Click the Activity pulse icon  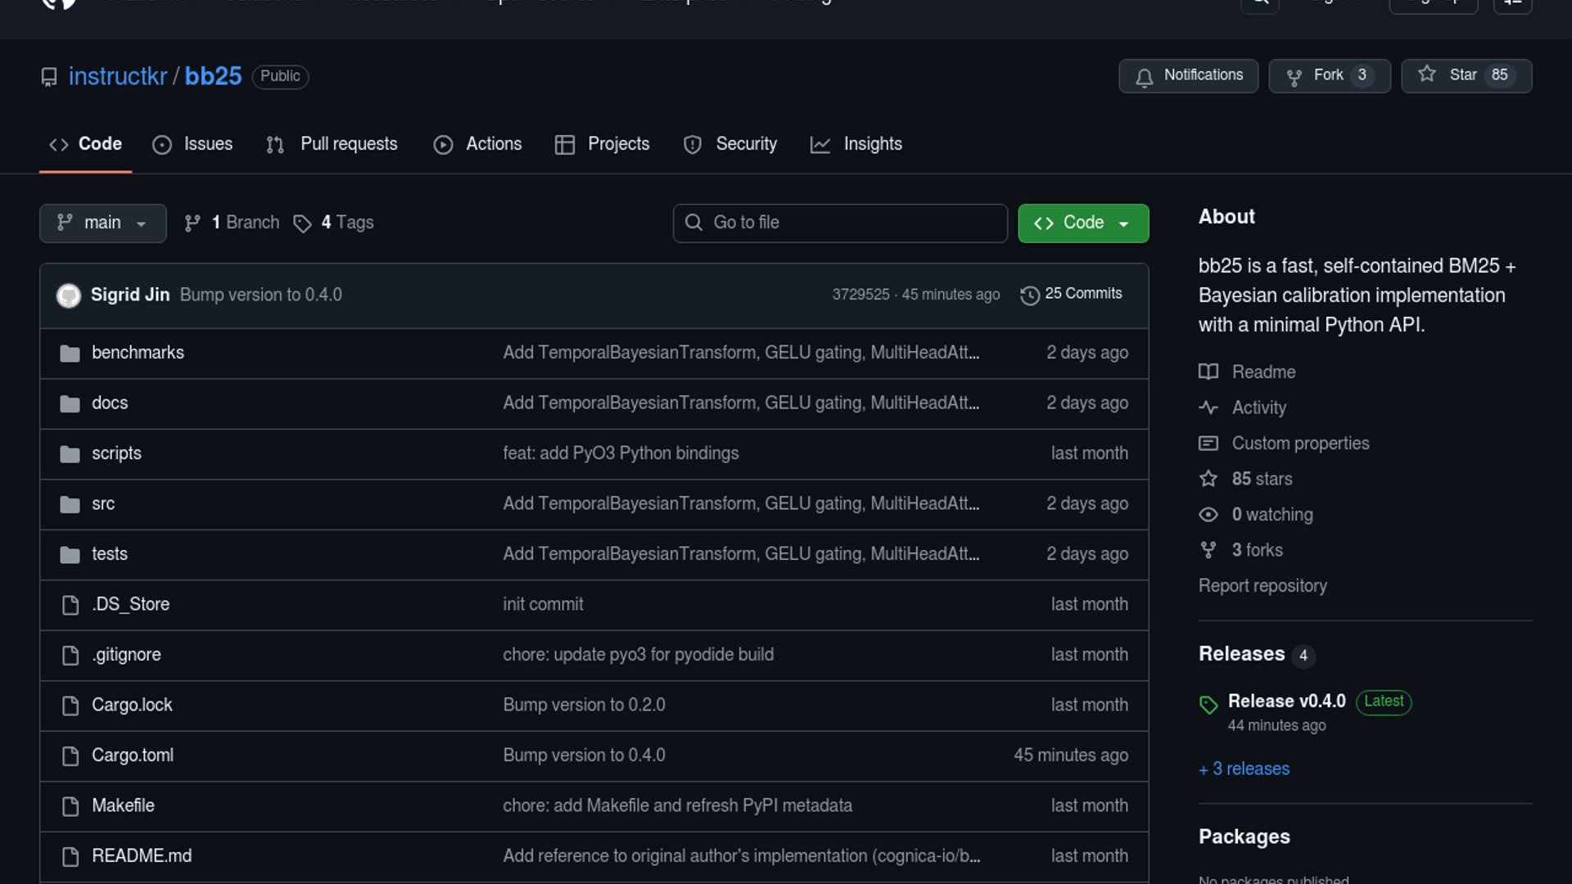[x=1208, y=408]
